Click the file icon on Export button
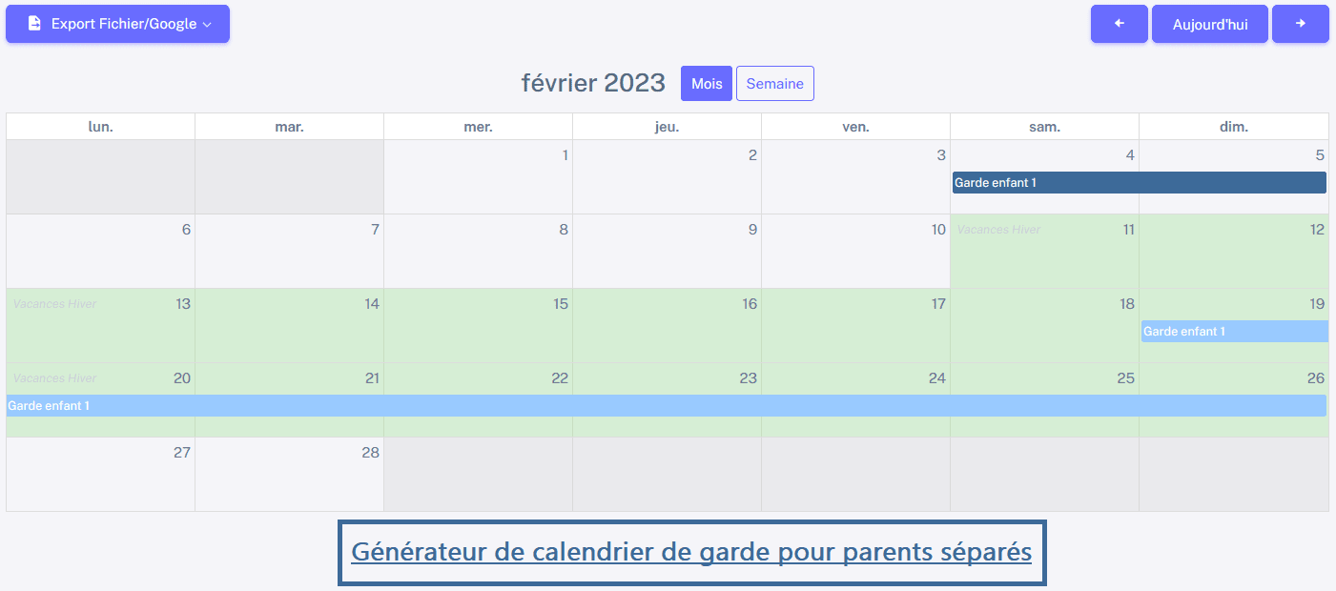This screenshot has width=1336, height=591. [34, 24]
